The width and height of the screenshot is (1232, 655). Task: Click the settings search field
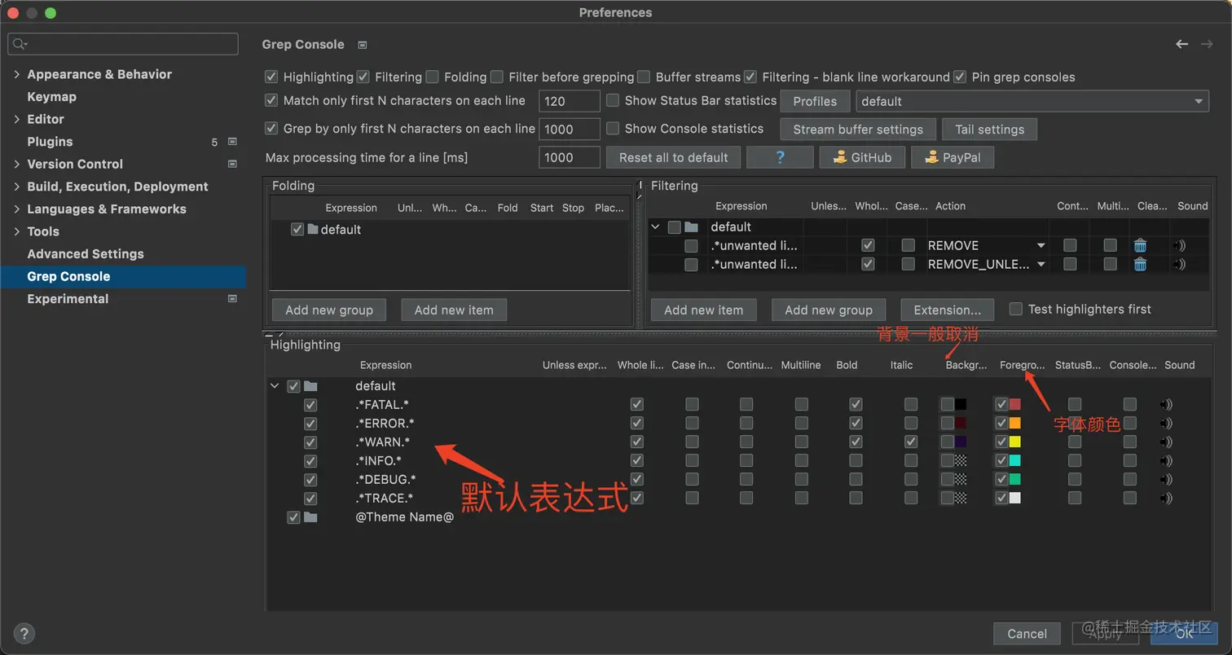(x=123, y=44)
